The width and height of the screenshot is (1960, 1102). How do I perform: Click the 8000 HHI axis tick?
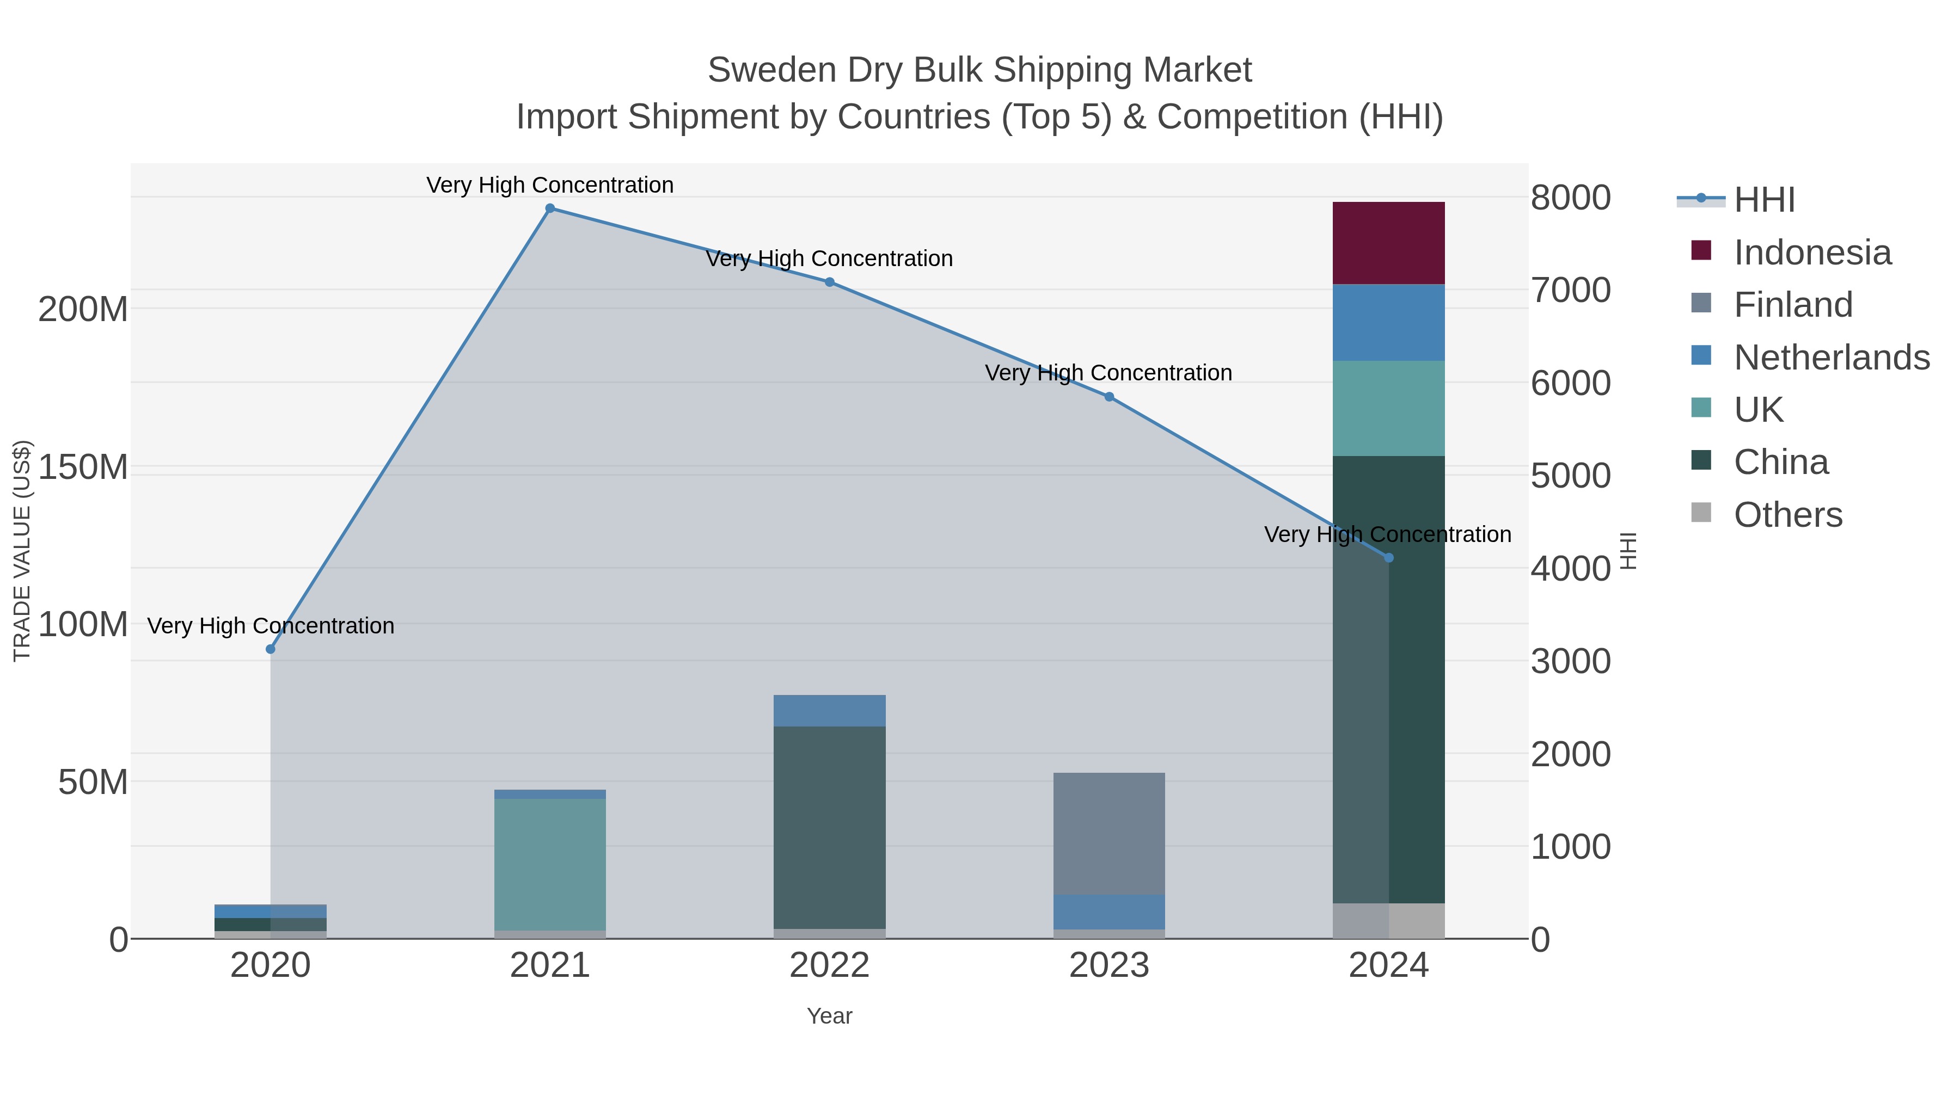1570,198
